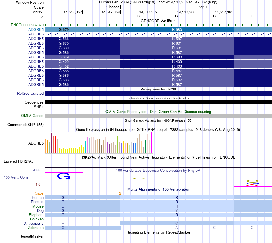Click the dark blue RefSeq Curated bar
The image size is (272, 243).
point(158,93)
